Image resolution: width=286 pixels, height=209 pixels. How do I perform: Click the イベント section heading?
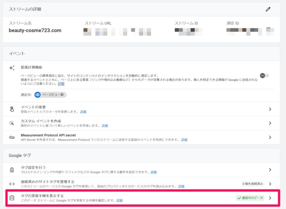coord(17,53)
